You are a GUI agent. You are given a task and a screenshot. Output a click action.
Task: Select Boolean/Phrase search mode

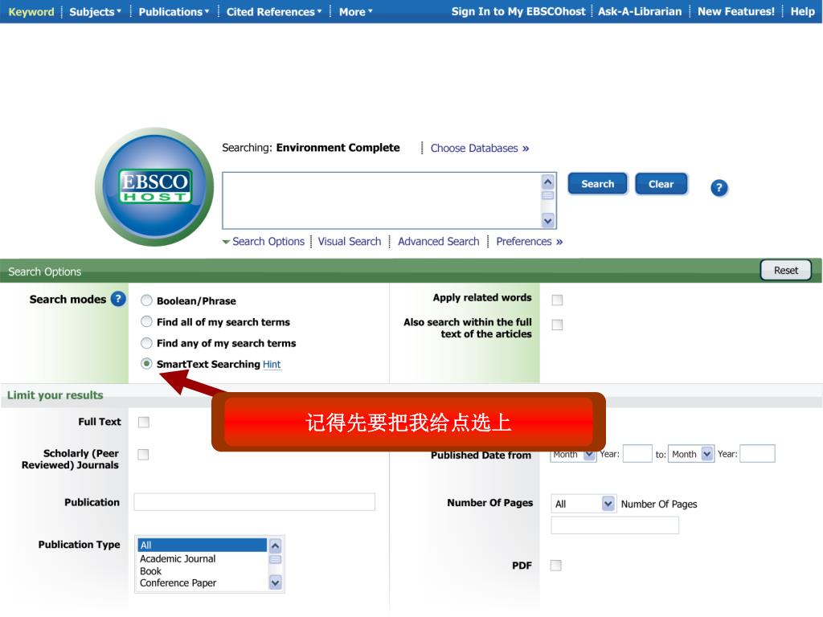pos(146,300)
